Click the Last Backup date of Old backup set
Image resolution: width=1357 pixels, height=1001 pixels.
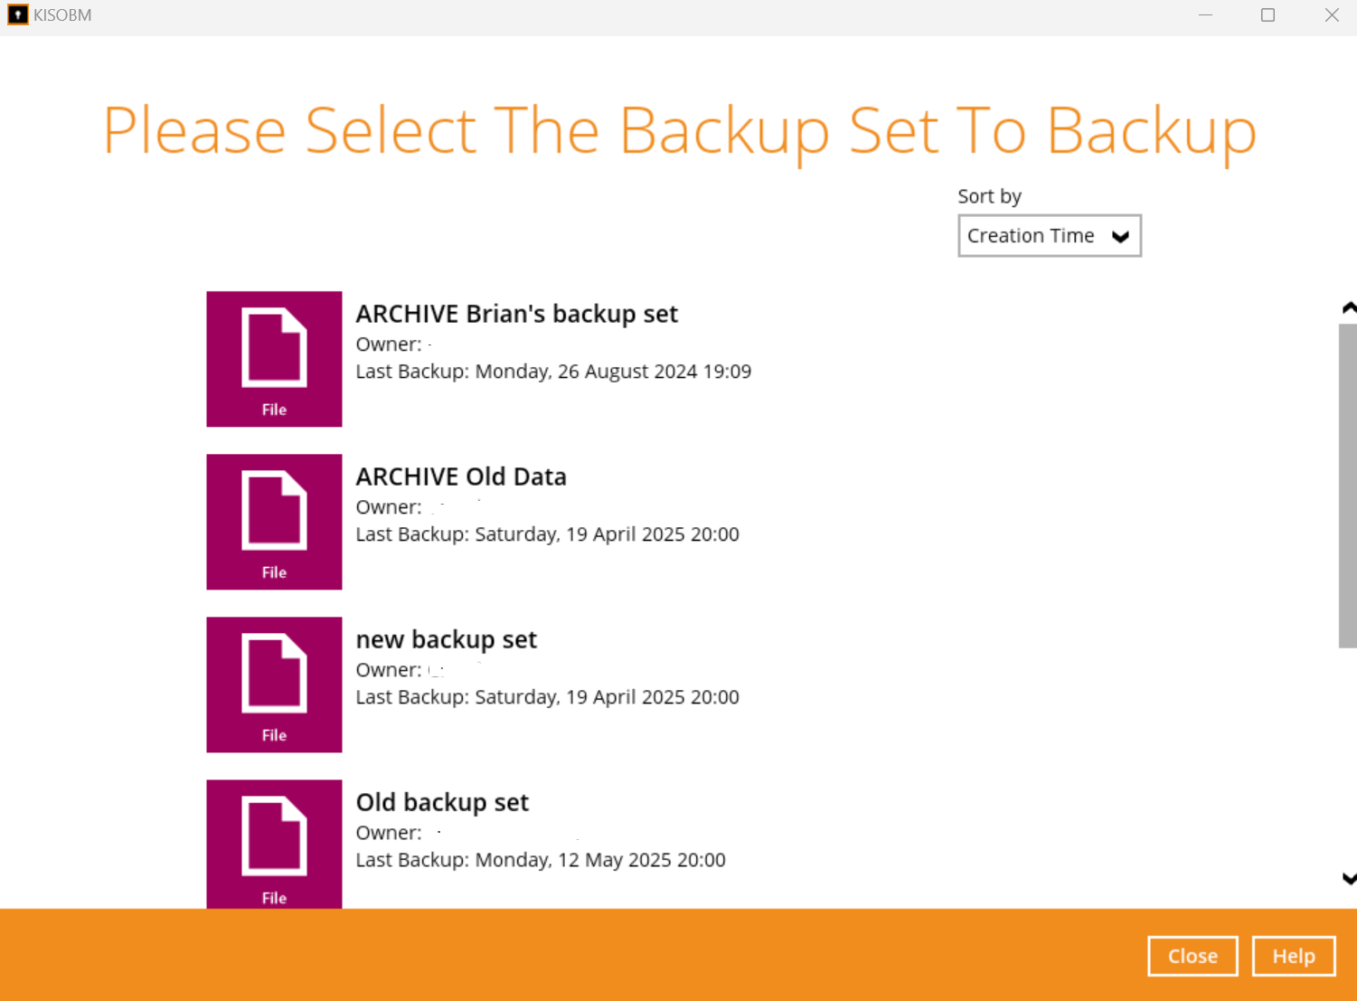click(540, 859)
